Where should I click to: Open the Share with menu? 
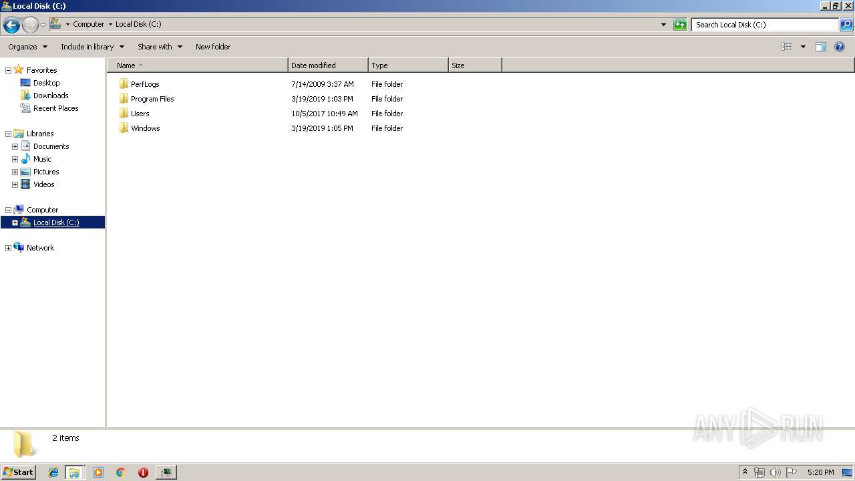click(160, 47)
